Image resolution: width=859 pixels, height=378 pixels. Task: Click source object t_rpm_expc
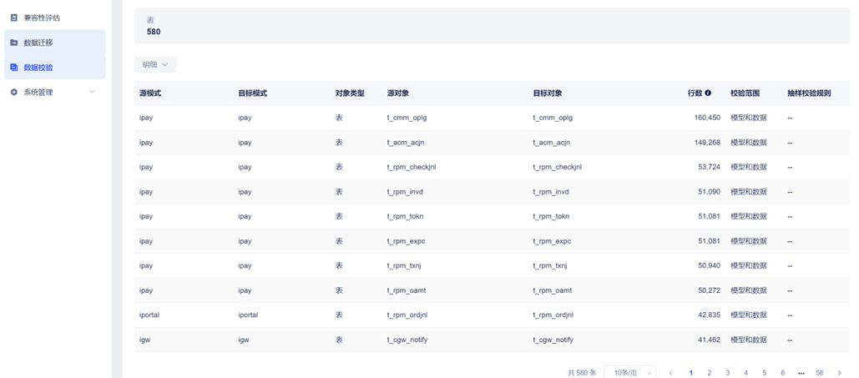click(406, 241)
